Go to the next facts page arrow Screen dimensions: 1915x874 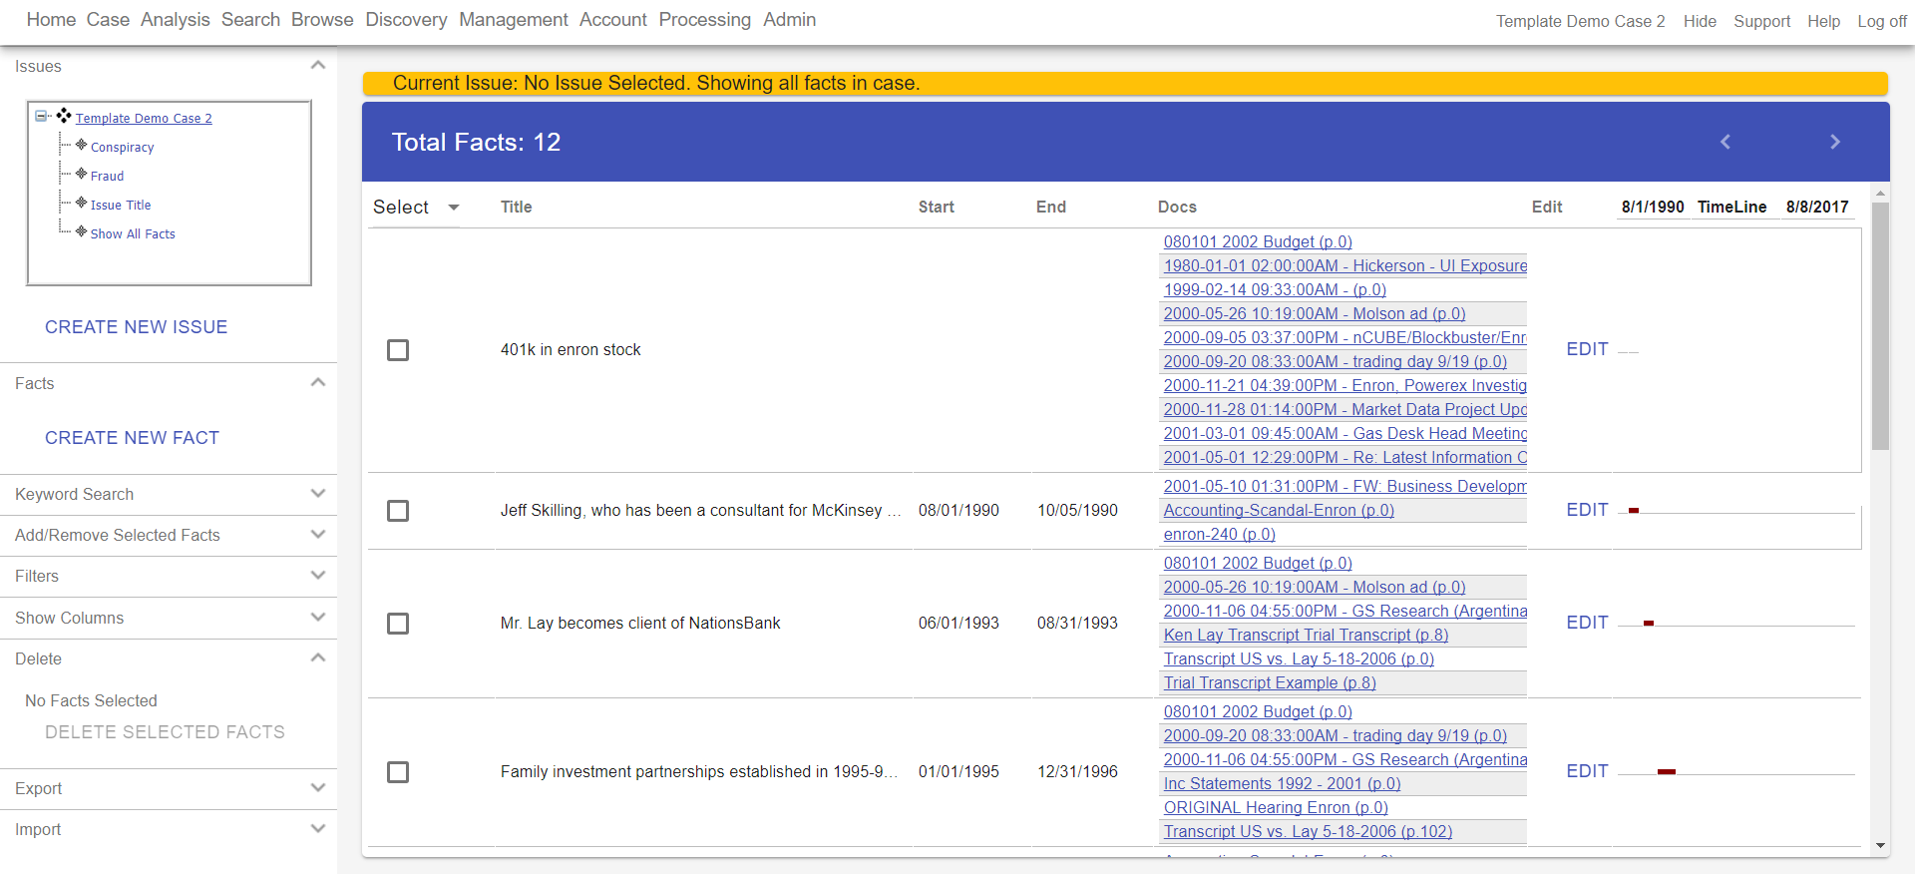[1834, 142]
